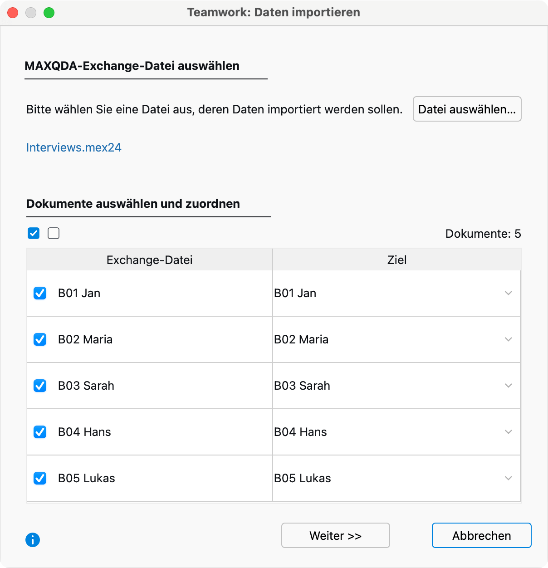Image resolution: width=548 pixels, height=568 pixels.
Task: Expand the target dropdown for B04 Hans
Action: pos(508,432)
